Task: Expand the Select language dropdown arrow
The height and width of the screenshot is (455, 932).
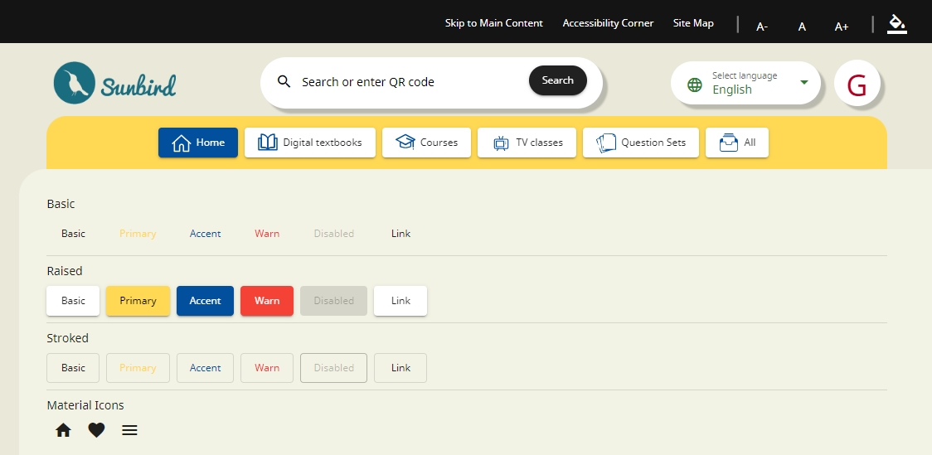Action: [803, 82]
